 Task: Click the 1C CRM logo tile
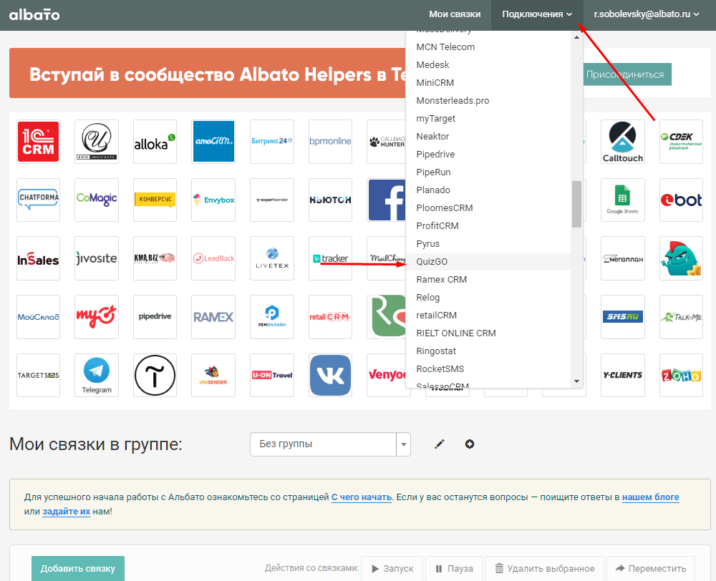click(x=38, y=142)
